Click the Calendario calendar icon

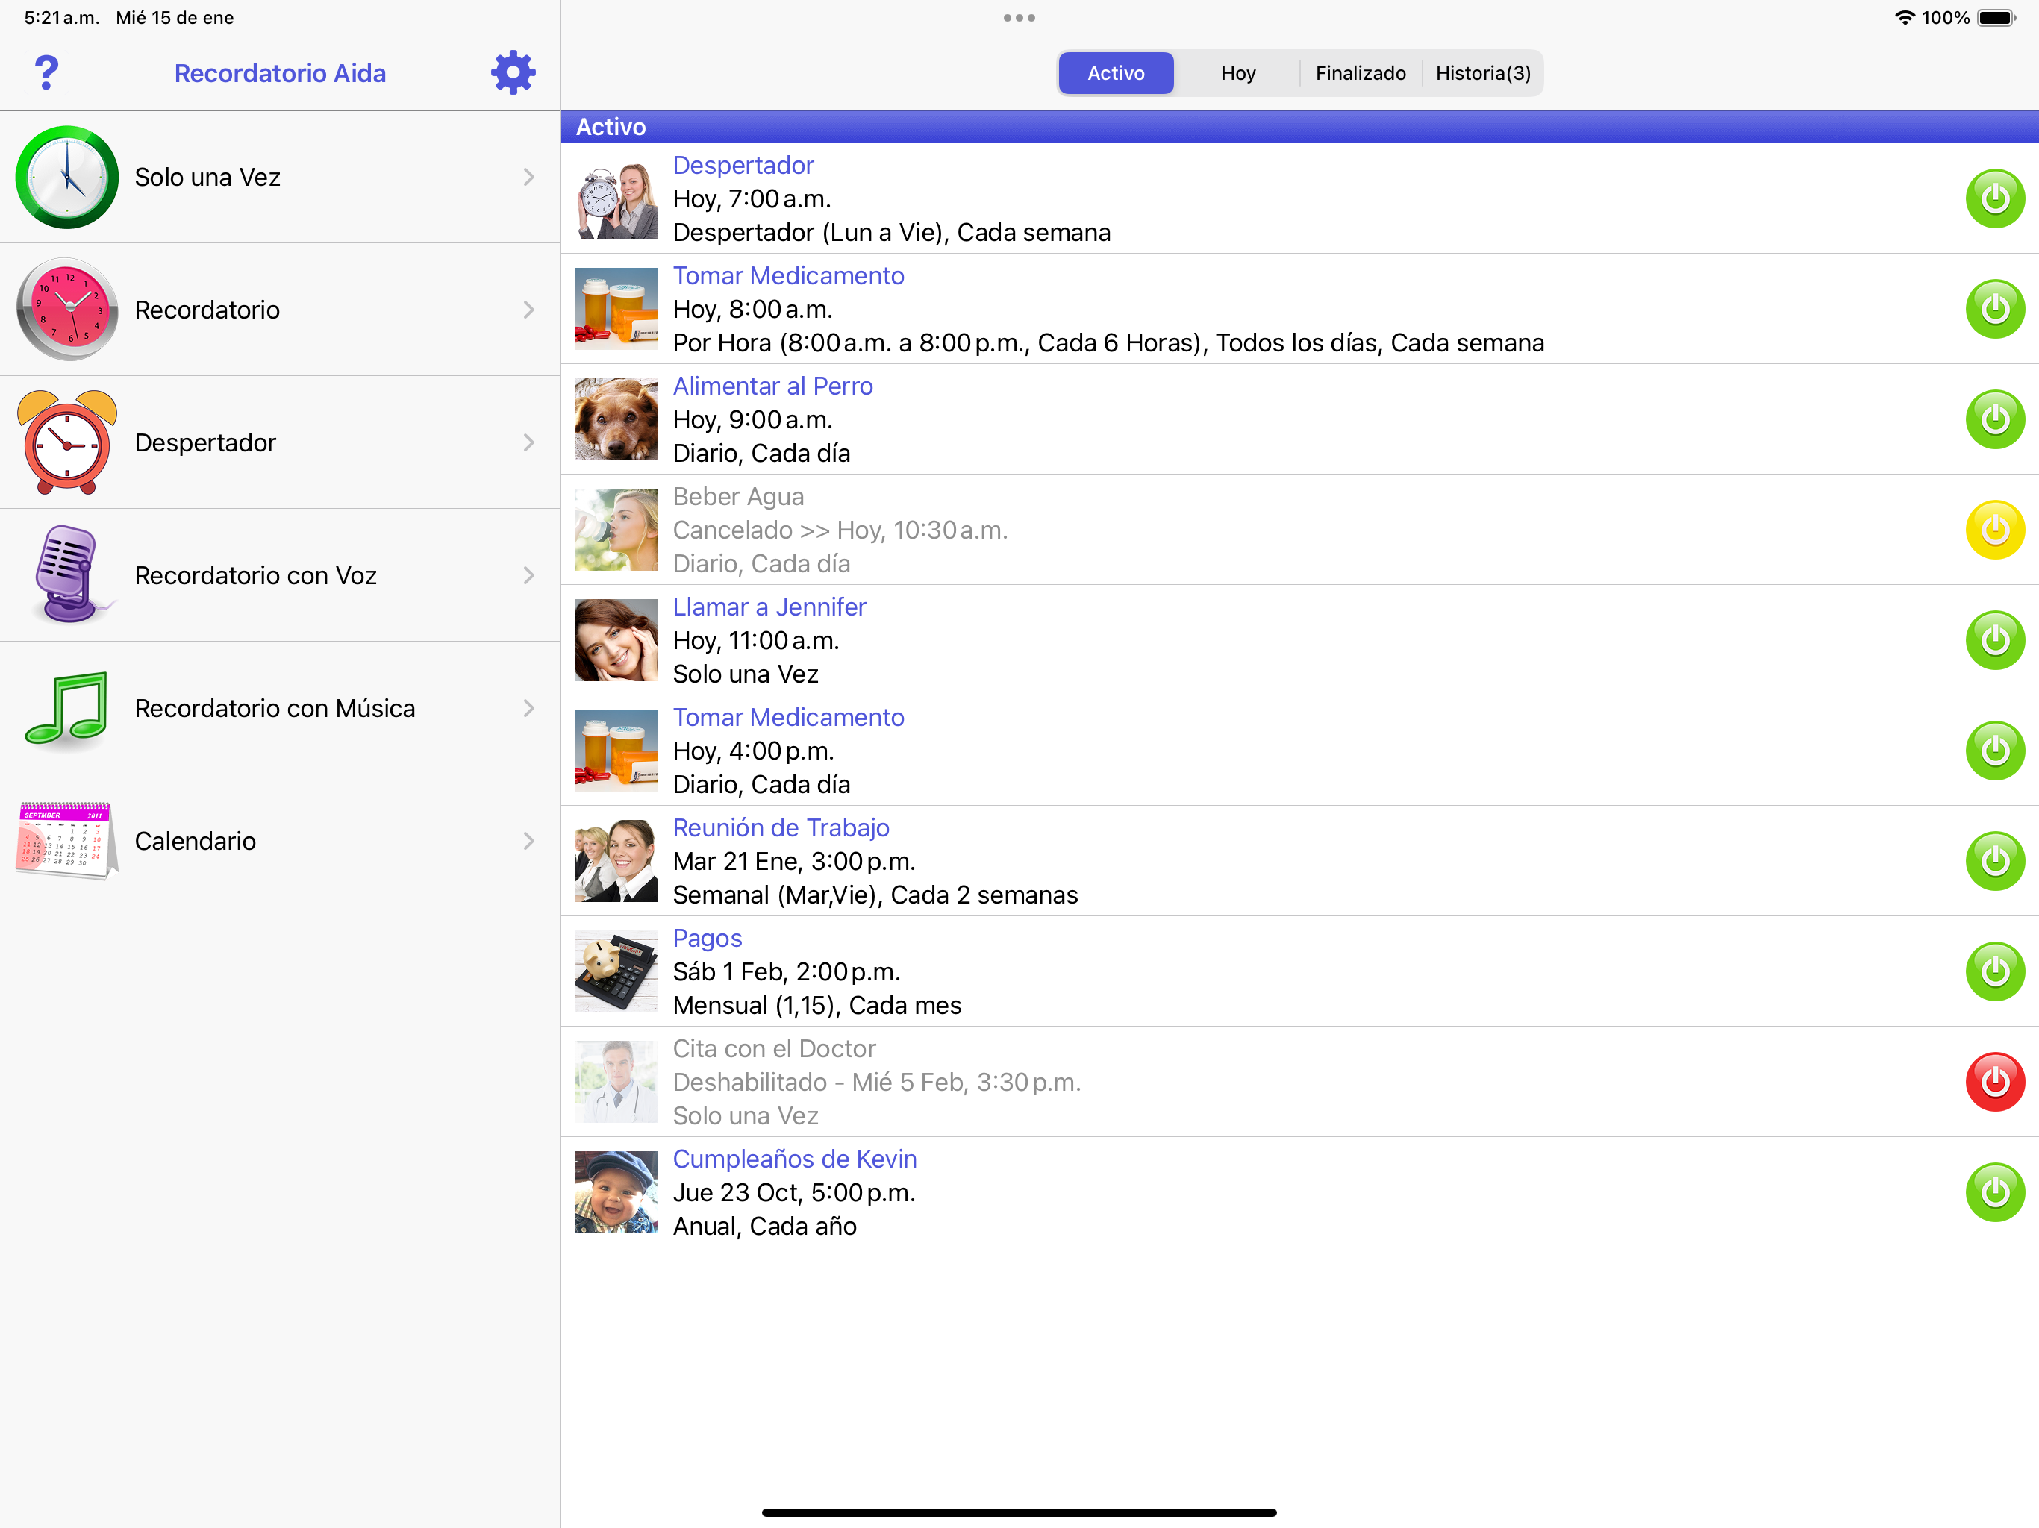tap(66, 839)
